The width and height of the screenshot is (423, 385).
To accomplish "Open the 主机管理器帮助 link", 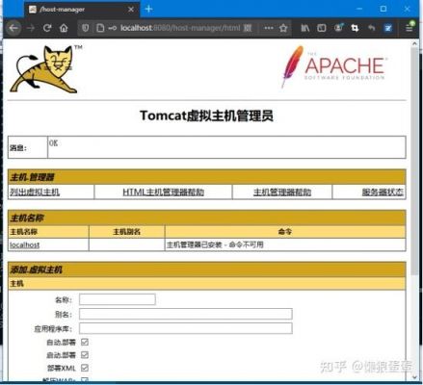I will coord(282,192).
